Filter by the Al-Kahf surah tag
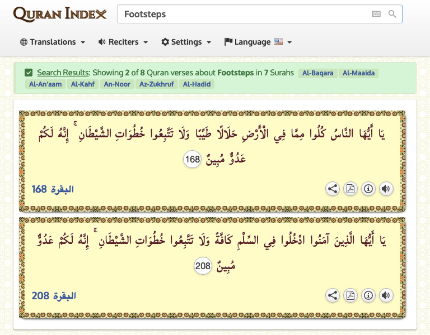 tap(82, 84)
